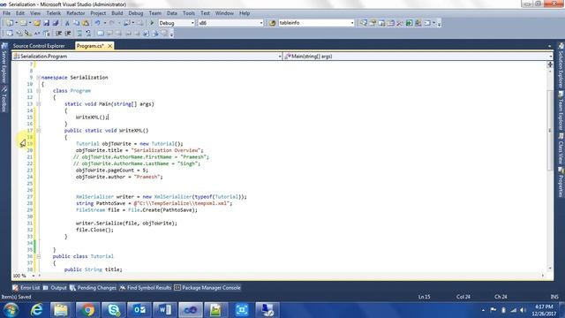This screenshot has height=318, width=565.
Task: Click the editor split window handle
Action: click(x=550, y=64)
